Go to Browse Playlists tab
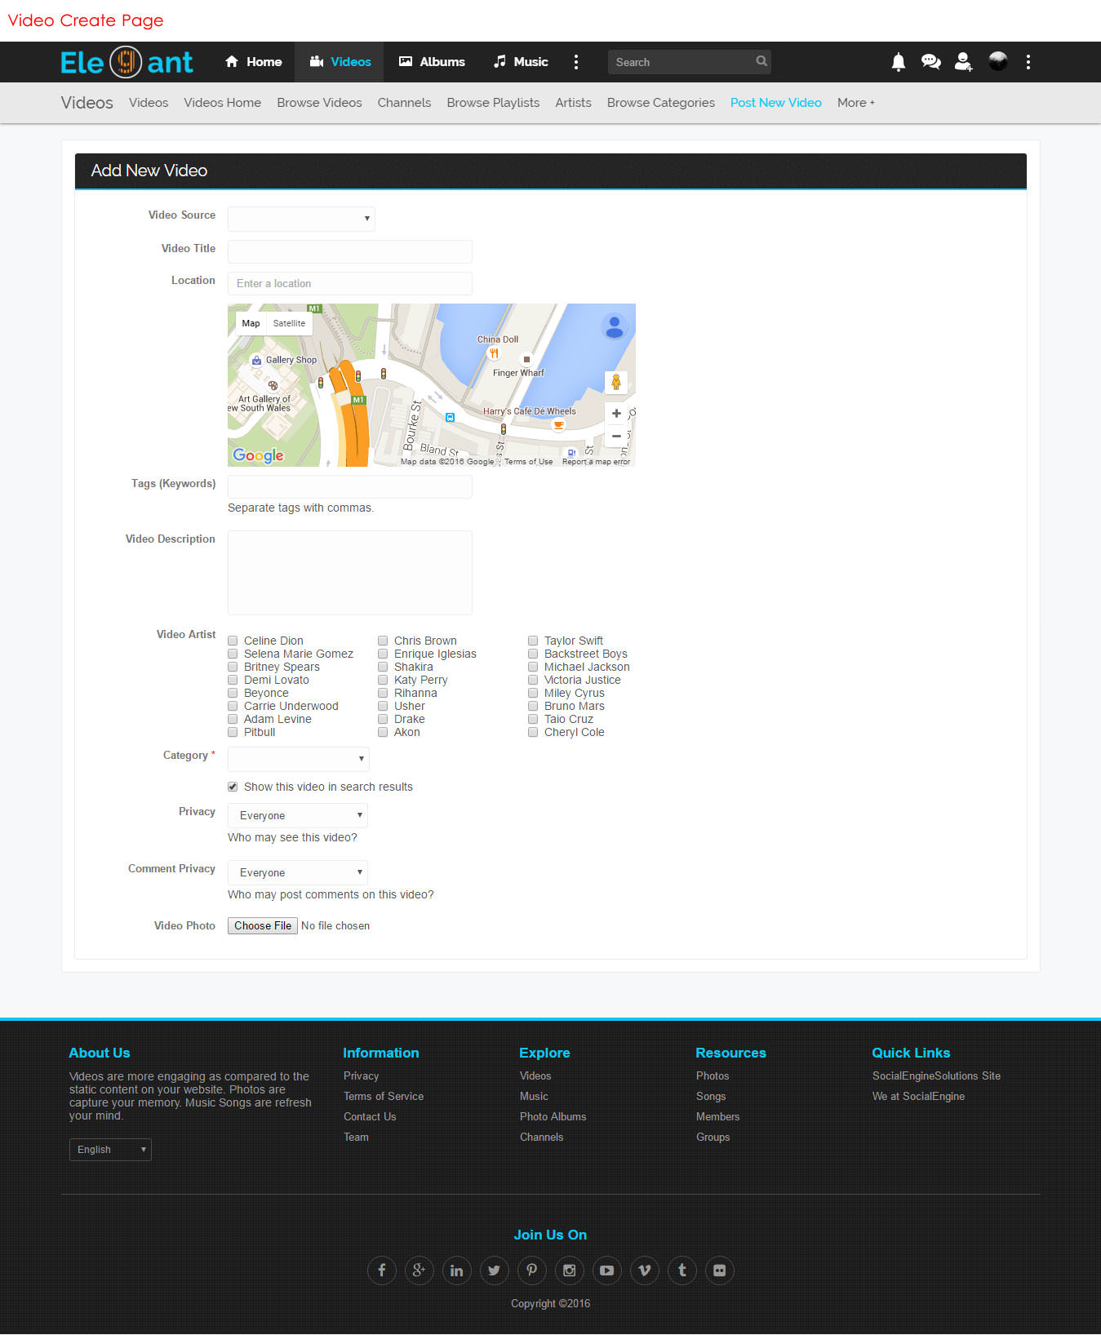 [x=493, y=103]
